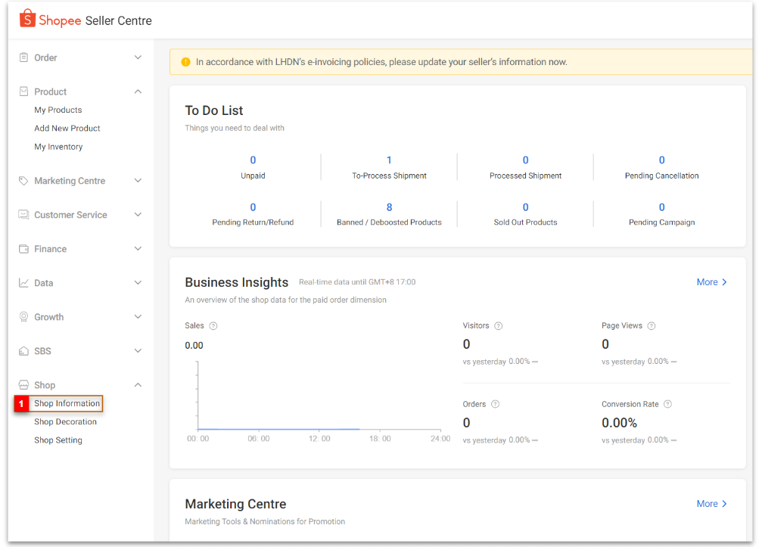The width and height of the screenshot is (765, 547).
Task: Collapse the Shop section chevron
Action: (x=138, y=385)
